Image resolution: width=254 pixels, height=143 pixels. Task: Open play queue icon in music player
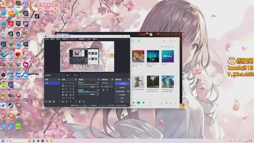[175, 103]
